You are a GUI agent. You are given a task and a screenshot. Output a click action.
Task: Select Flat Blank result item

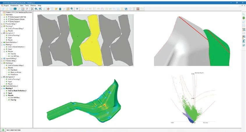pyautogui.click(x=14, y=70)
